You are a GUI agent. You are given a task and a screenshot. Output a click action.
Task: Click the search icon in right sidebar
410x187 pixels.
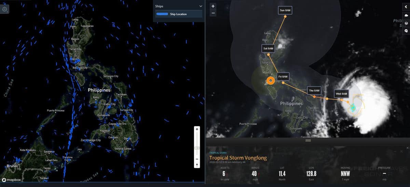406,31
